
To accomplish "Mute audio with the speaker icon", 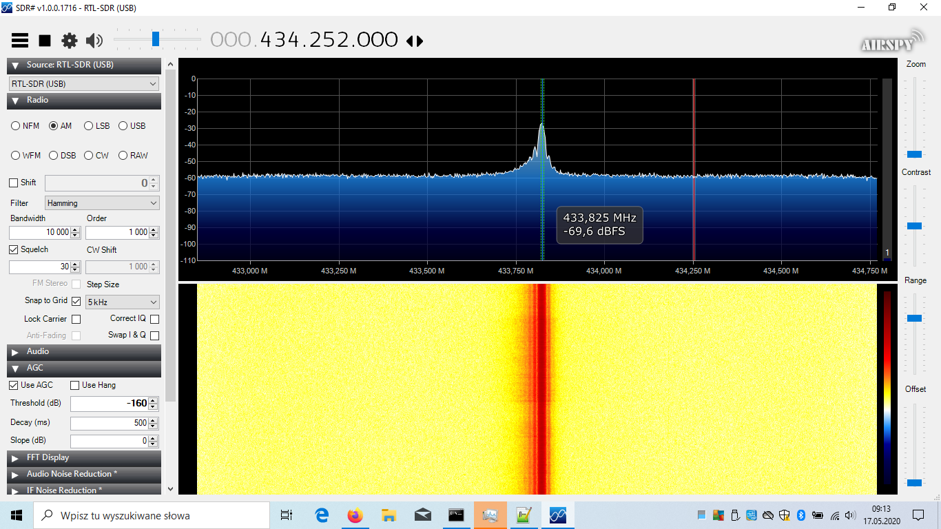I will 94,41.
